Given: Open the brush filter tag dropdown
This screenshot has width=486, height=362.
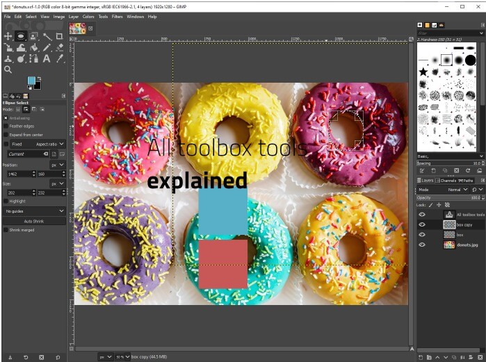Looking at the screenshot, I should click(x=451, y=33).
